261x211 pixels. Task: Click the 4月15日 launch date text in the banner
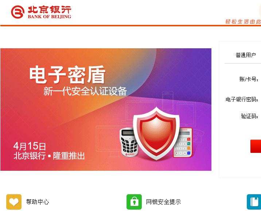[30, 146]
